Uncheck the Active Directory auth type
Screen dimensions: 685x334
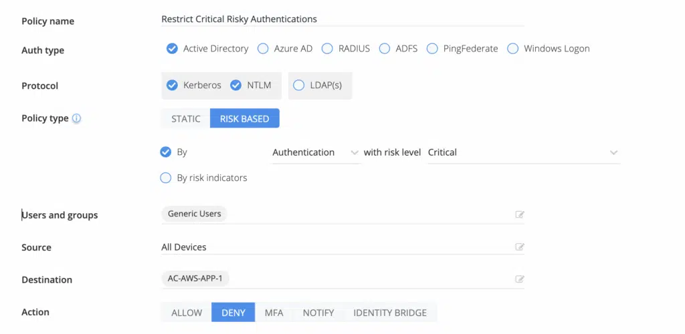tap(172, 49)
